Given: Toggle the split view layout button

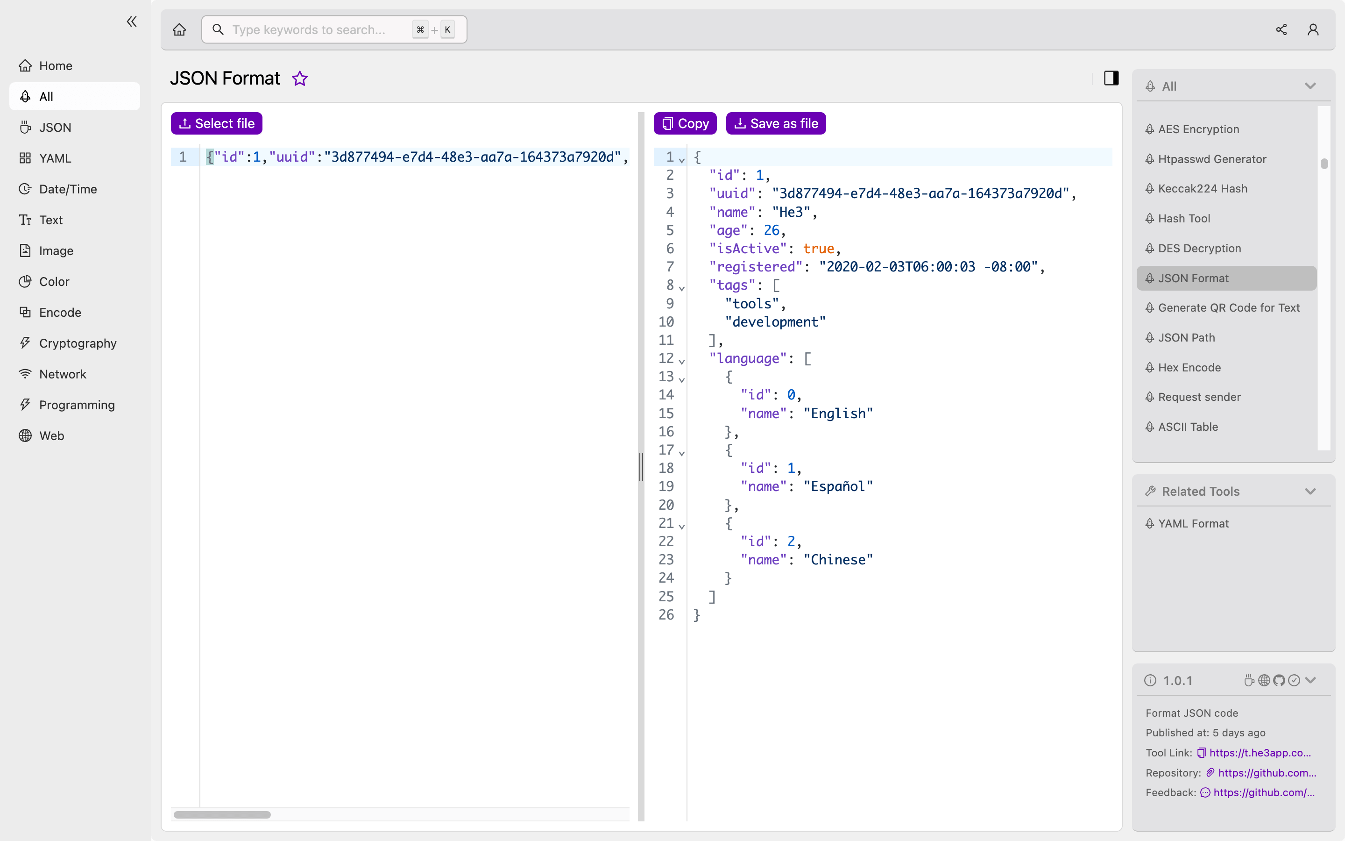Looking at the screenshot, I should click(x=1111, y=78).
